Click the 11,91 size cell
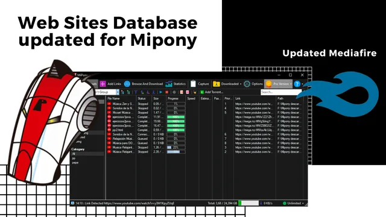Viewport: 386px width, 217px height. click(x=158, y=117)
